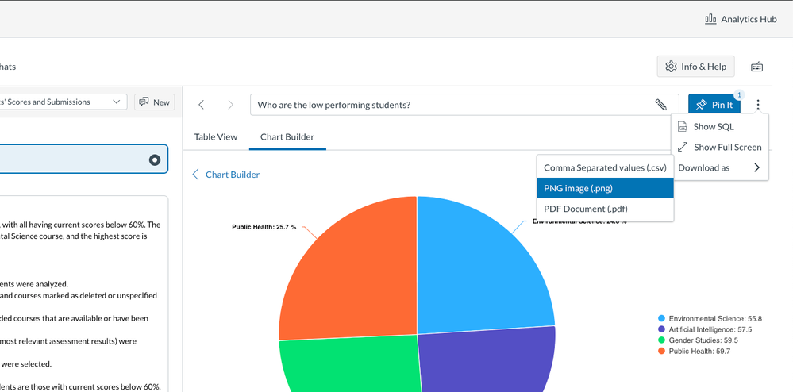
Task: Click the paperclip attachment icon
Action: coord(660,105)
